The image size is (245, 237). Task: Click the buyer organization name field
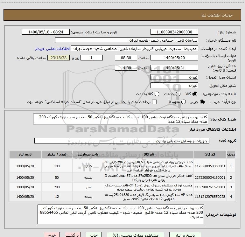127,40
